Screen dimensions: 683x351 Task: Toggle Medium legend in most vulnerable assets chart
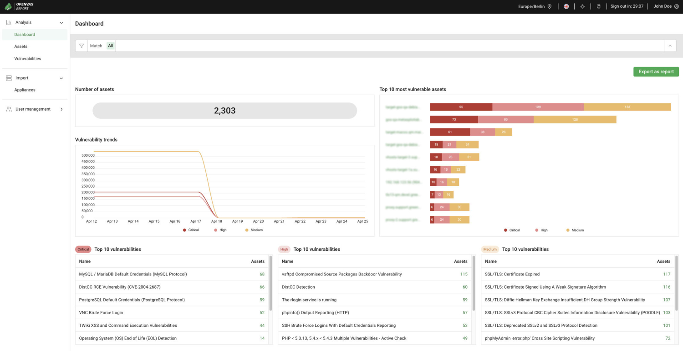point(575,230)
